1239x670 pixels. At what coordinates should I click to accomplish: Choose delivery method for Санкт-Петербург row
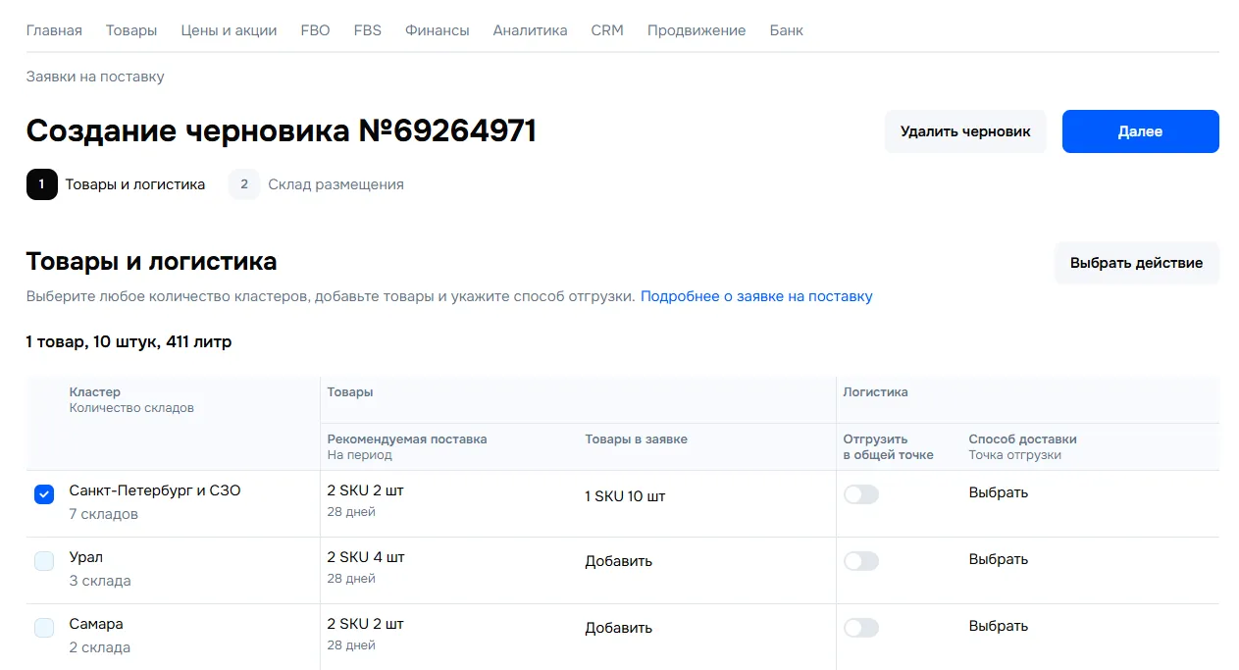click(x=998, y=492)
